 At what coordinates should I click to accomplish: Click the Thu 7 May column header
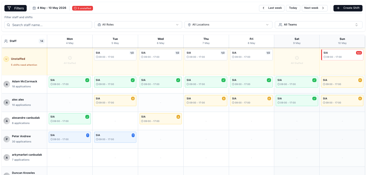(x=206, y=41)
